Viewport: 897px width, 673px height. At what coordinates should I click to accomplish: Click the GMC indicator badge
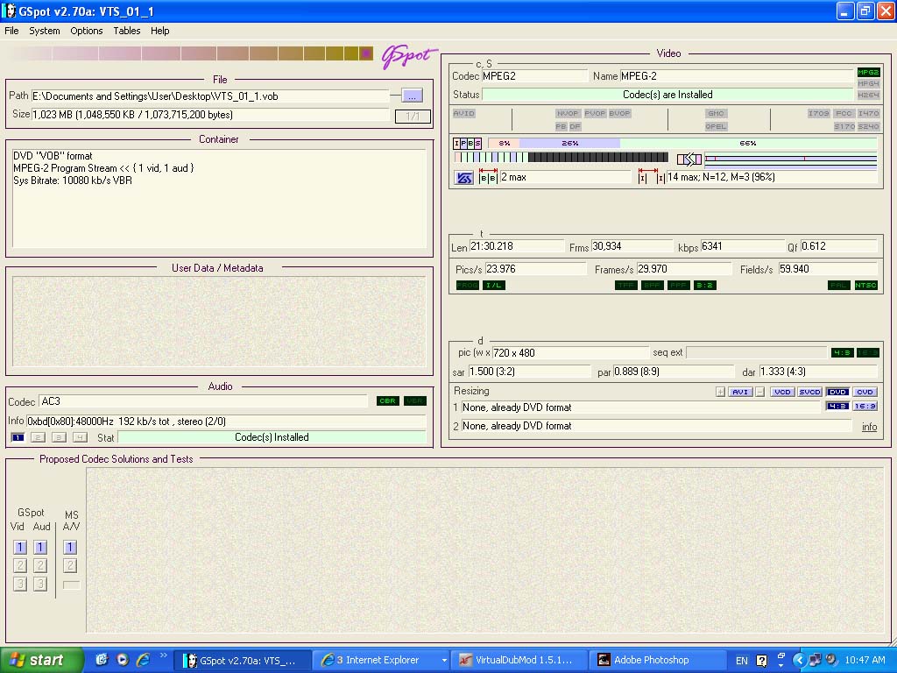[716, 113]
